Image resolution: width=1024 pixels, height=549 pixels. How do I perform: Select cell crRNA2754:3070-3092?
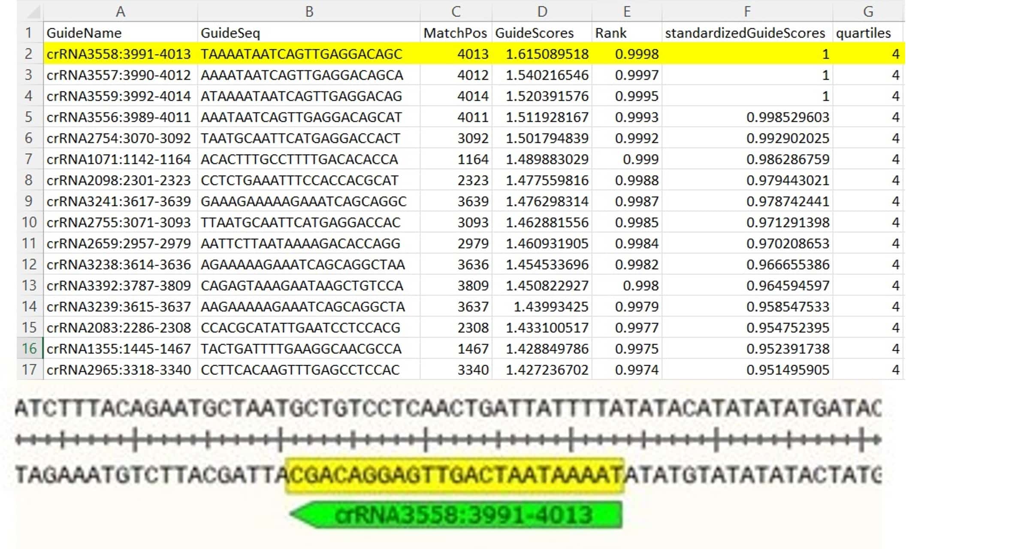point(121,138)
